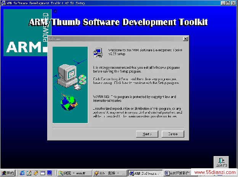Click the Show Desktop window icon in quick launch
Screen dimensions: 238x177
43,173
